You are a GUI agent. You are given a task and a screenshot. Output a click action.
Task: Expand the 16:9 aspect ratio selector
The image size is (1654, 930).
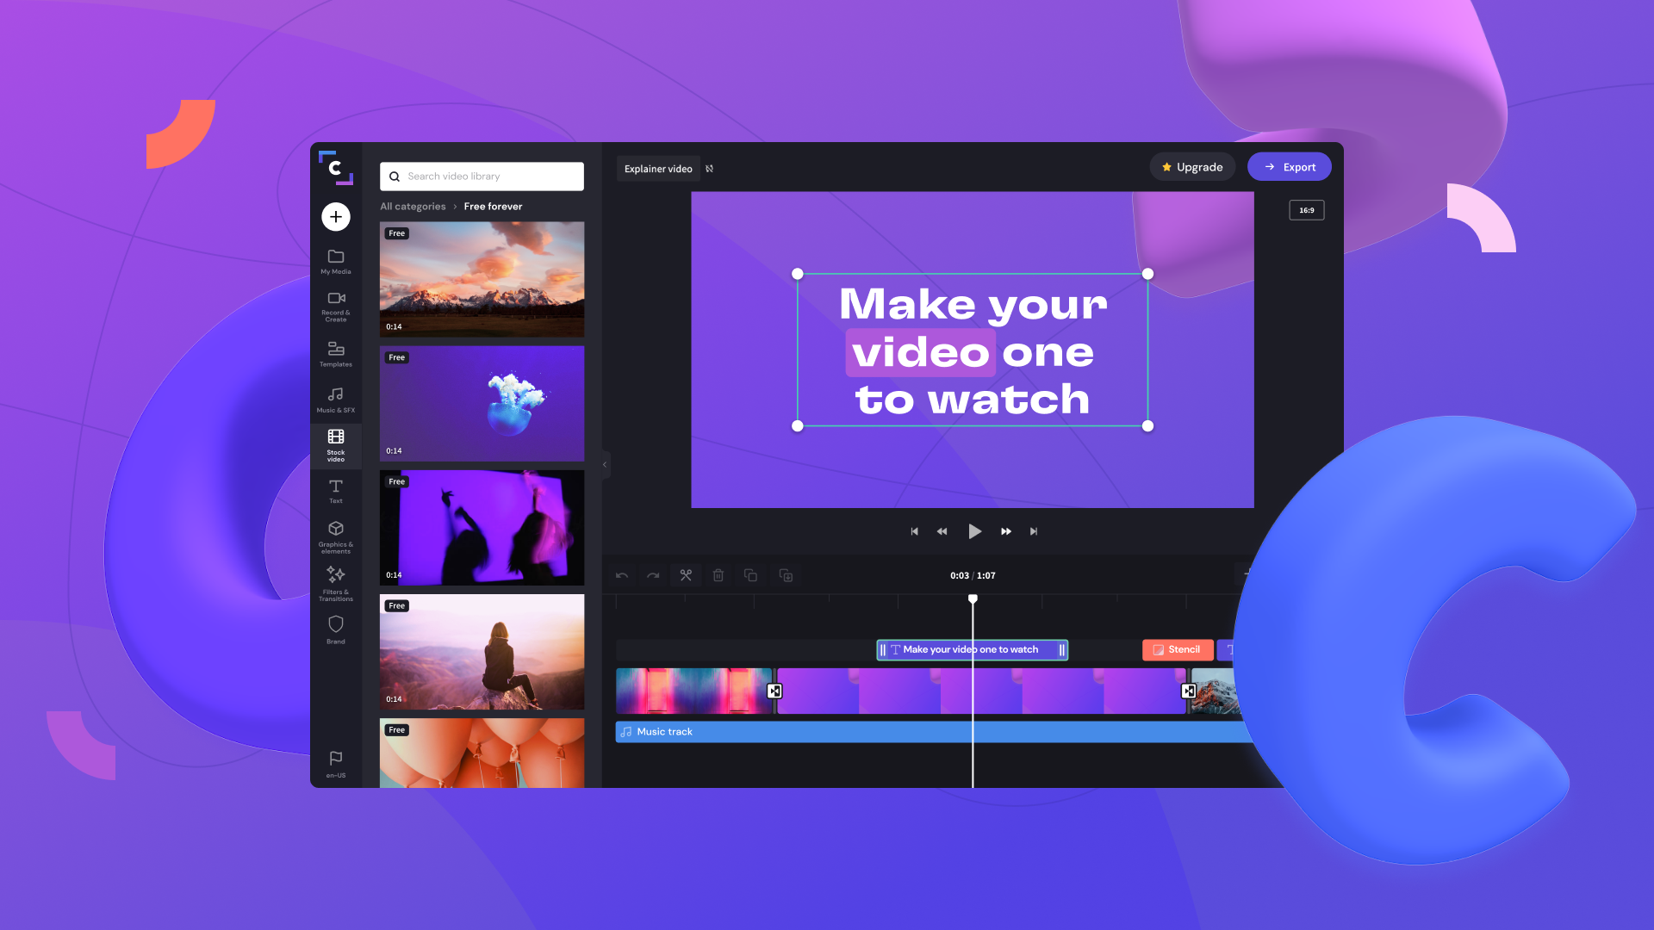click(1306, 210)
